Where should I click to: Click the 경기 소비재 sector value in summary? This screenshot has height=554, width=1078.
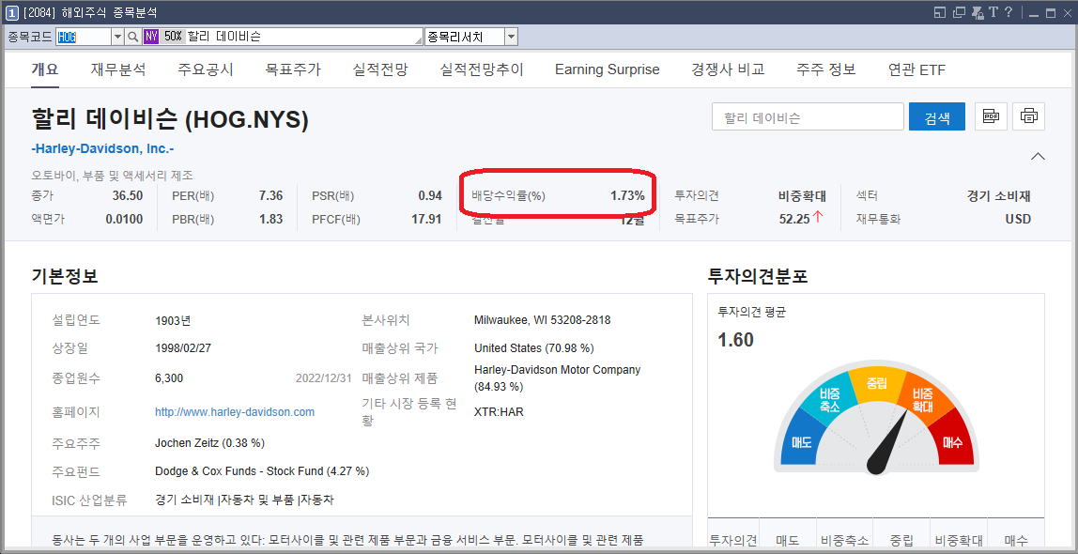(x=999, y=196)
